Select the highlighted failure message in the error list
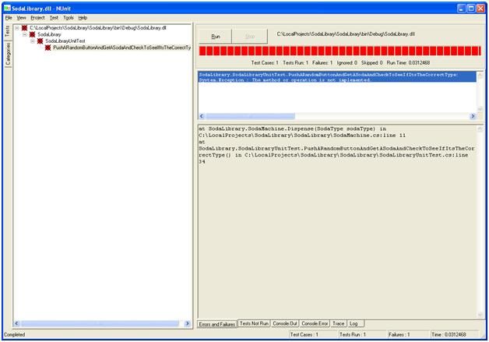The image size is (489, 342). tap(337, 77)
